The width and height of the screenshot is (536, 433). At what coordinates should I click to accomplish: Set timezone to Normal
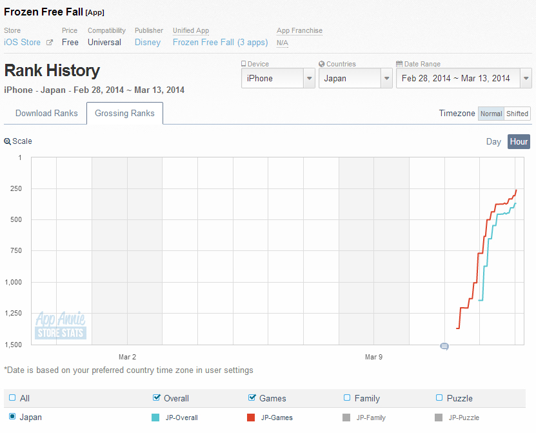[491, 114]
